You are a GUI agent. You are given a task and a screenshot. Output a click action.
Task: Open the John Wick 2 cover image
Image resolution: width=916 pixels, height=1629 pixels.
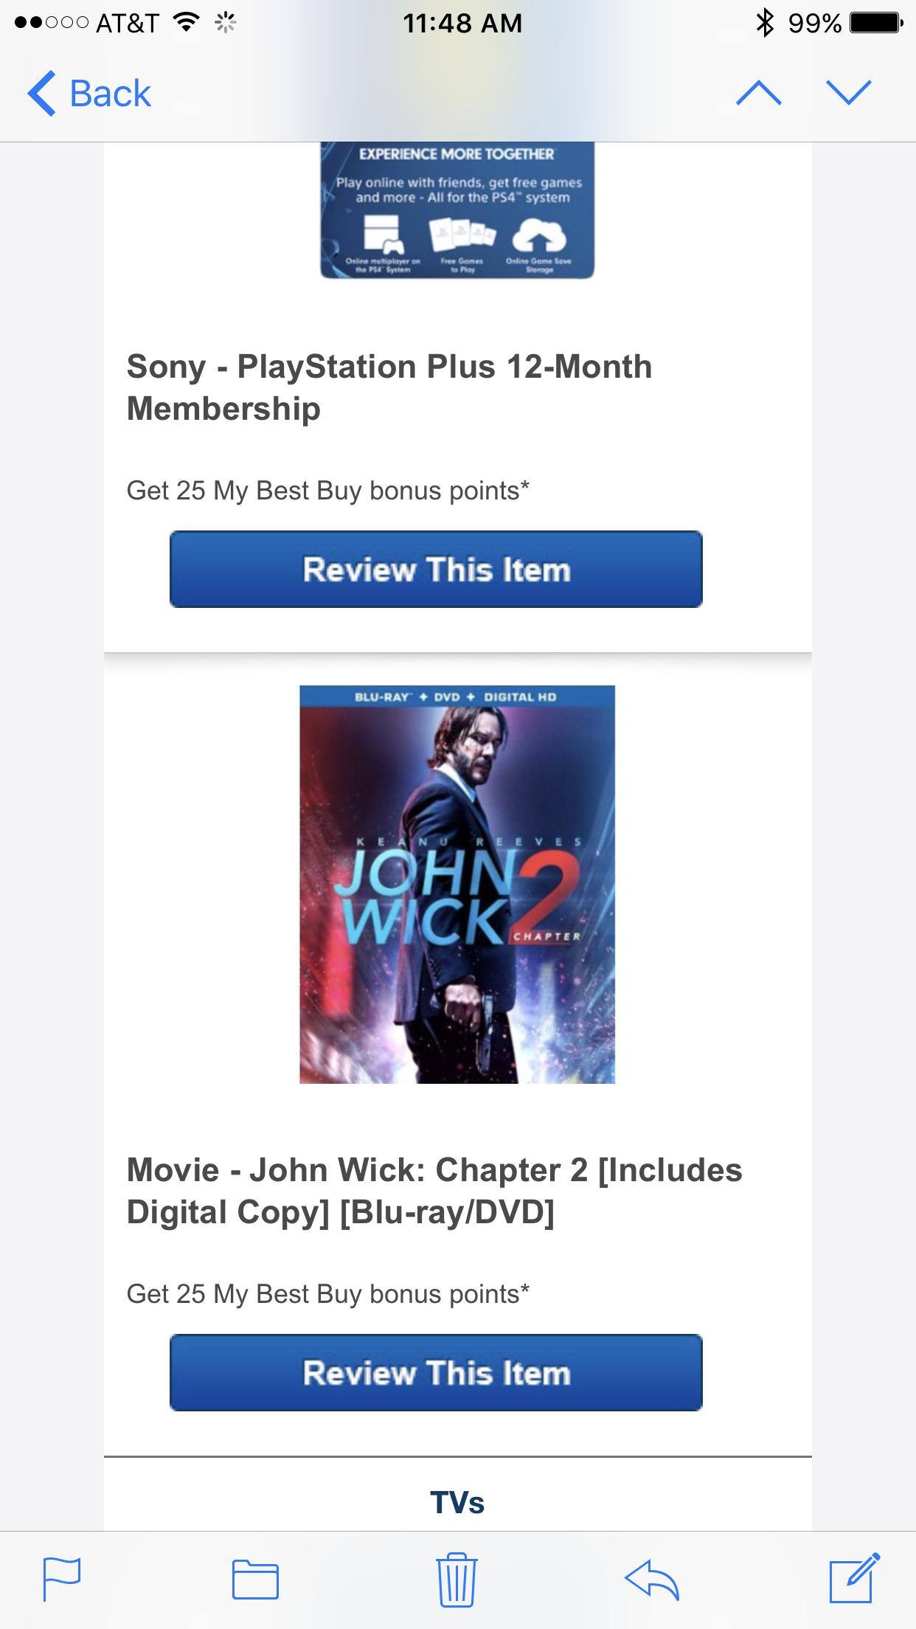click(457, 884)
